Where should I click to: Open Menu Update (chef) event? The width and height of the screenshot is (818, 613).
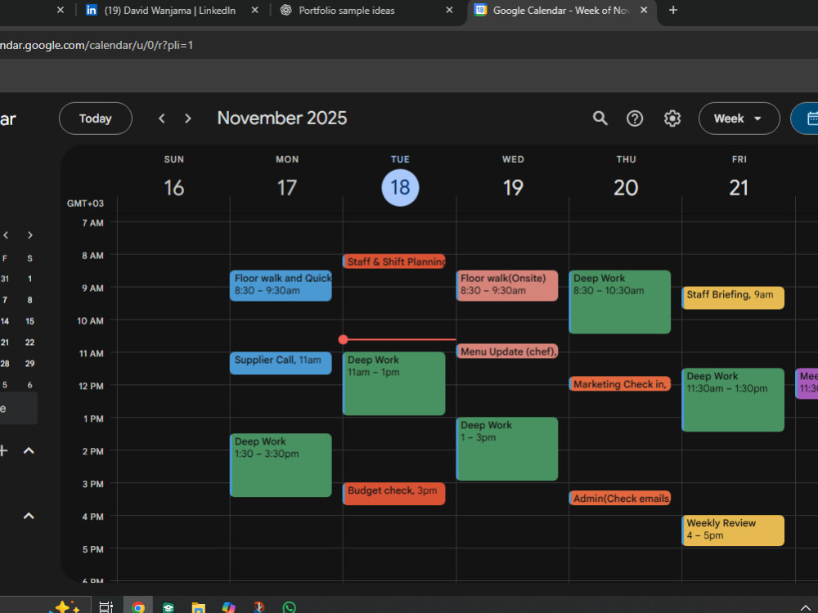pos(506,351)
